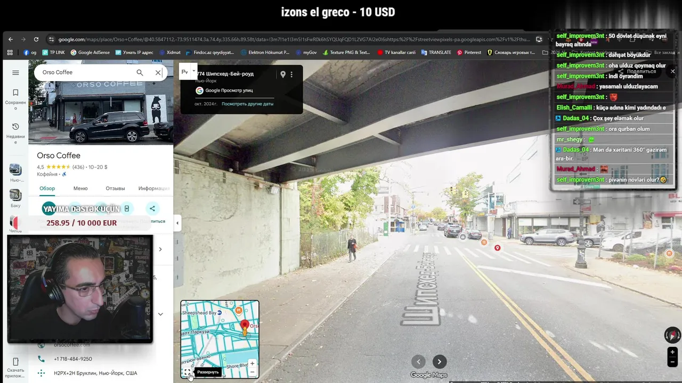Screen dimensions: 682x383
Task: Open Словарь игровых bookmark
Action: coord(511,53)
